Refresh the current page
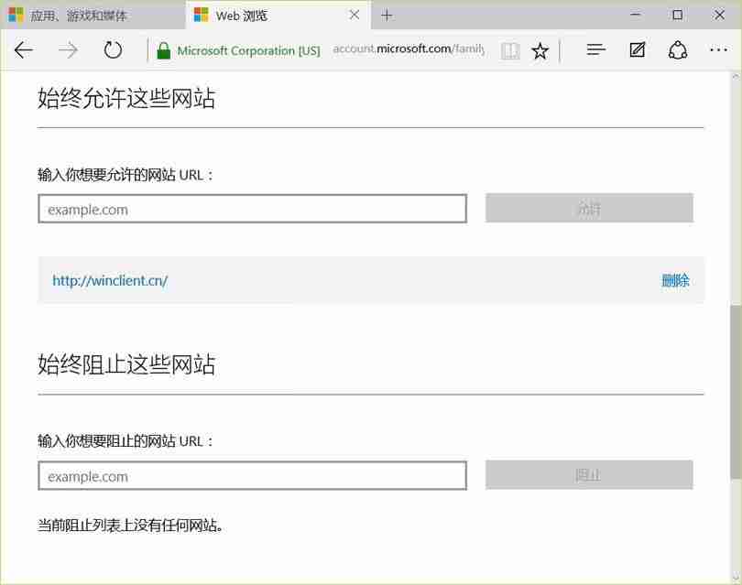Image resolution: width=742 pixels, height=585 pixels. [112, 50]
